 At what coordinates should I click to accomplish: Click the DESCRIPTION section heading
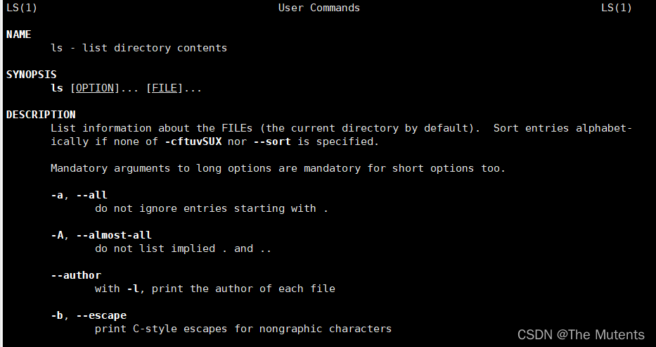click(41, 115)
